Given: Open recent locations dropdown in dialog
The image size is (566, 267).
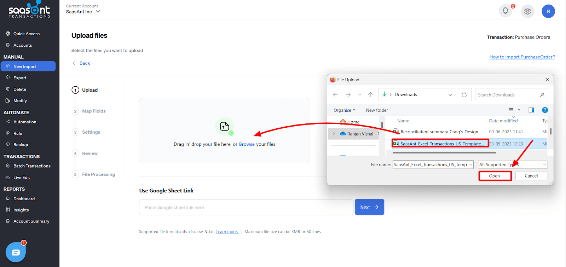Looking at the screenshot, I should point(359,95).
